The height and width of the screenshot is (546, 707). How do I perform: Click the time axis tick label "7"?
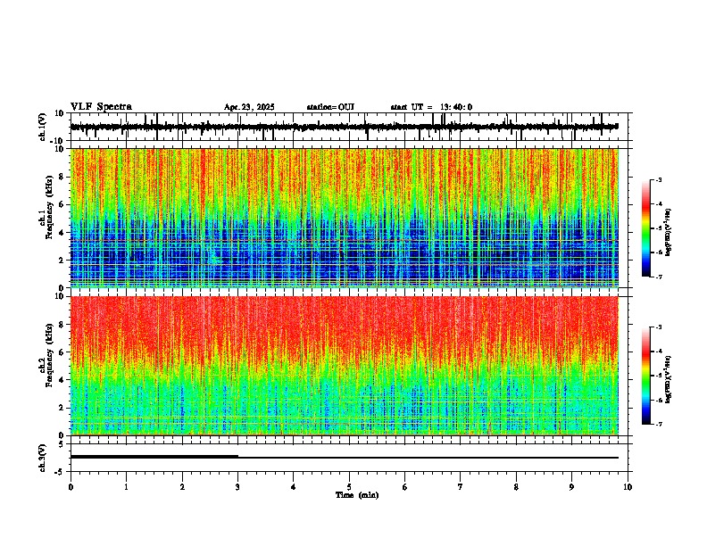coord(461,487)
